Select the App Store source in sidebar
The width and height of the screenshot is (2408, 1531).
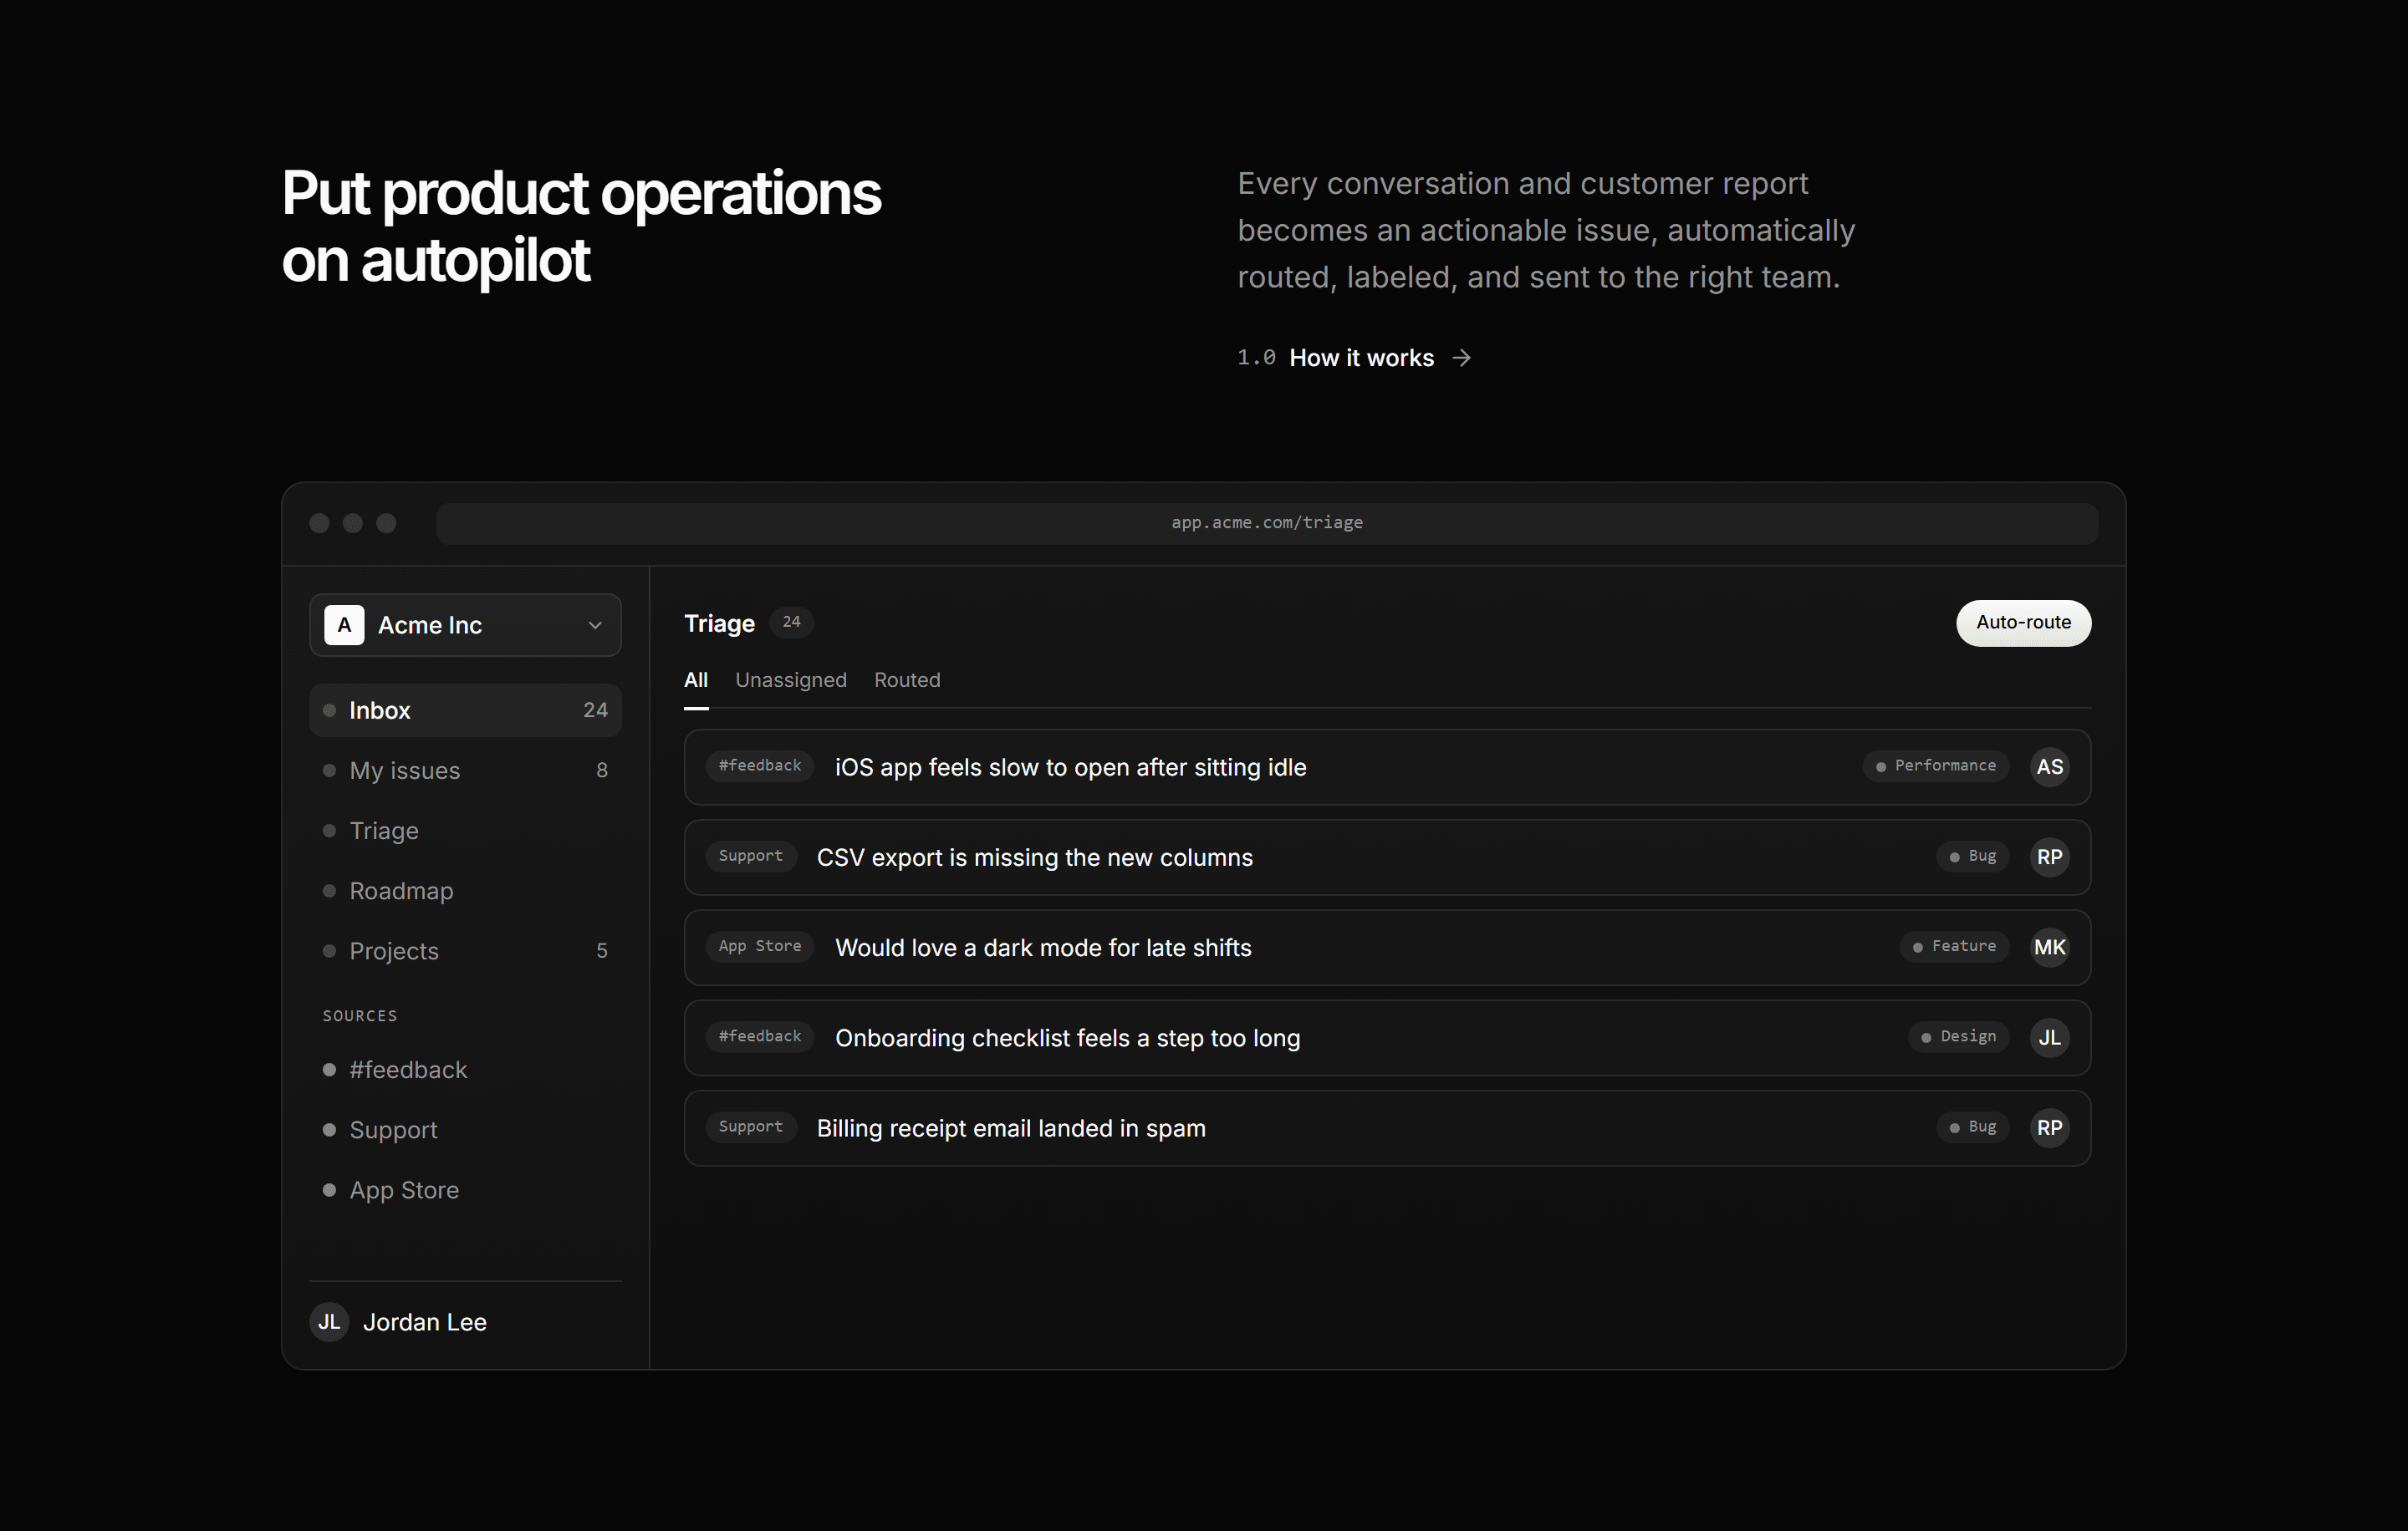point(465,1189)
